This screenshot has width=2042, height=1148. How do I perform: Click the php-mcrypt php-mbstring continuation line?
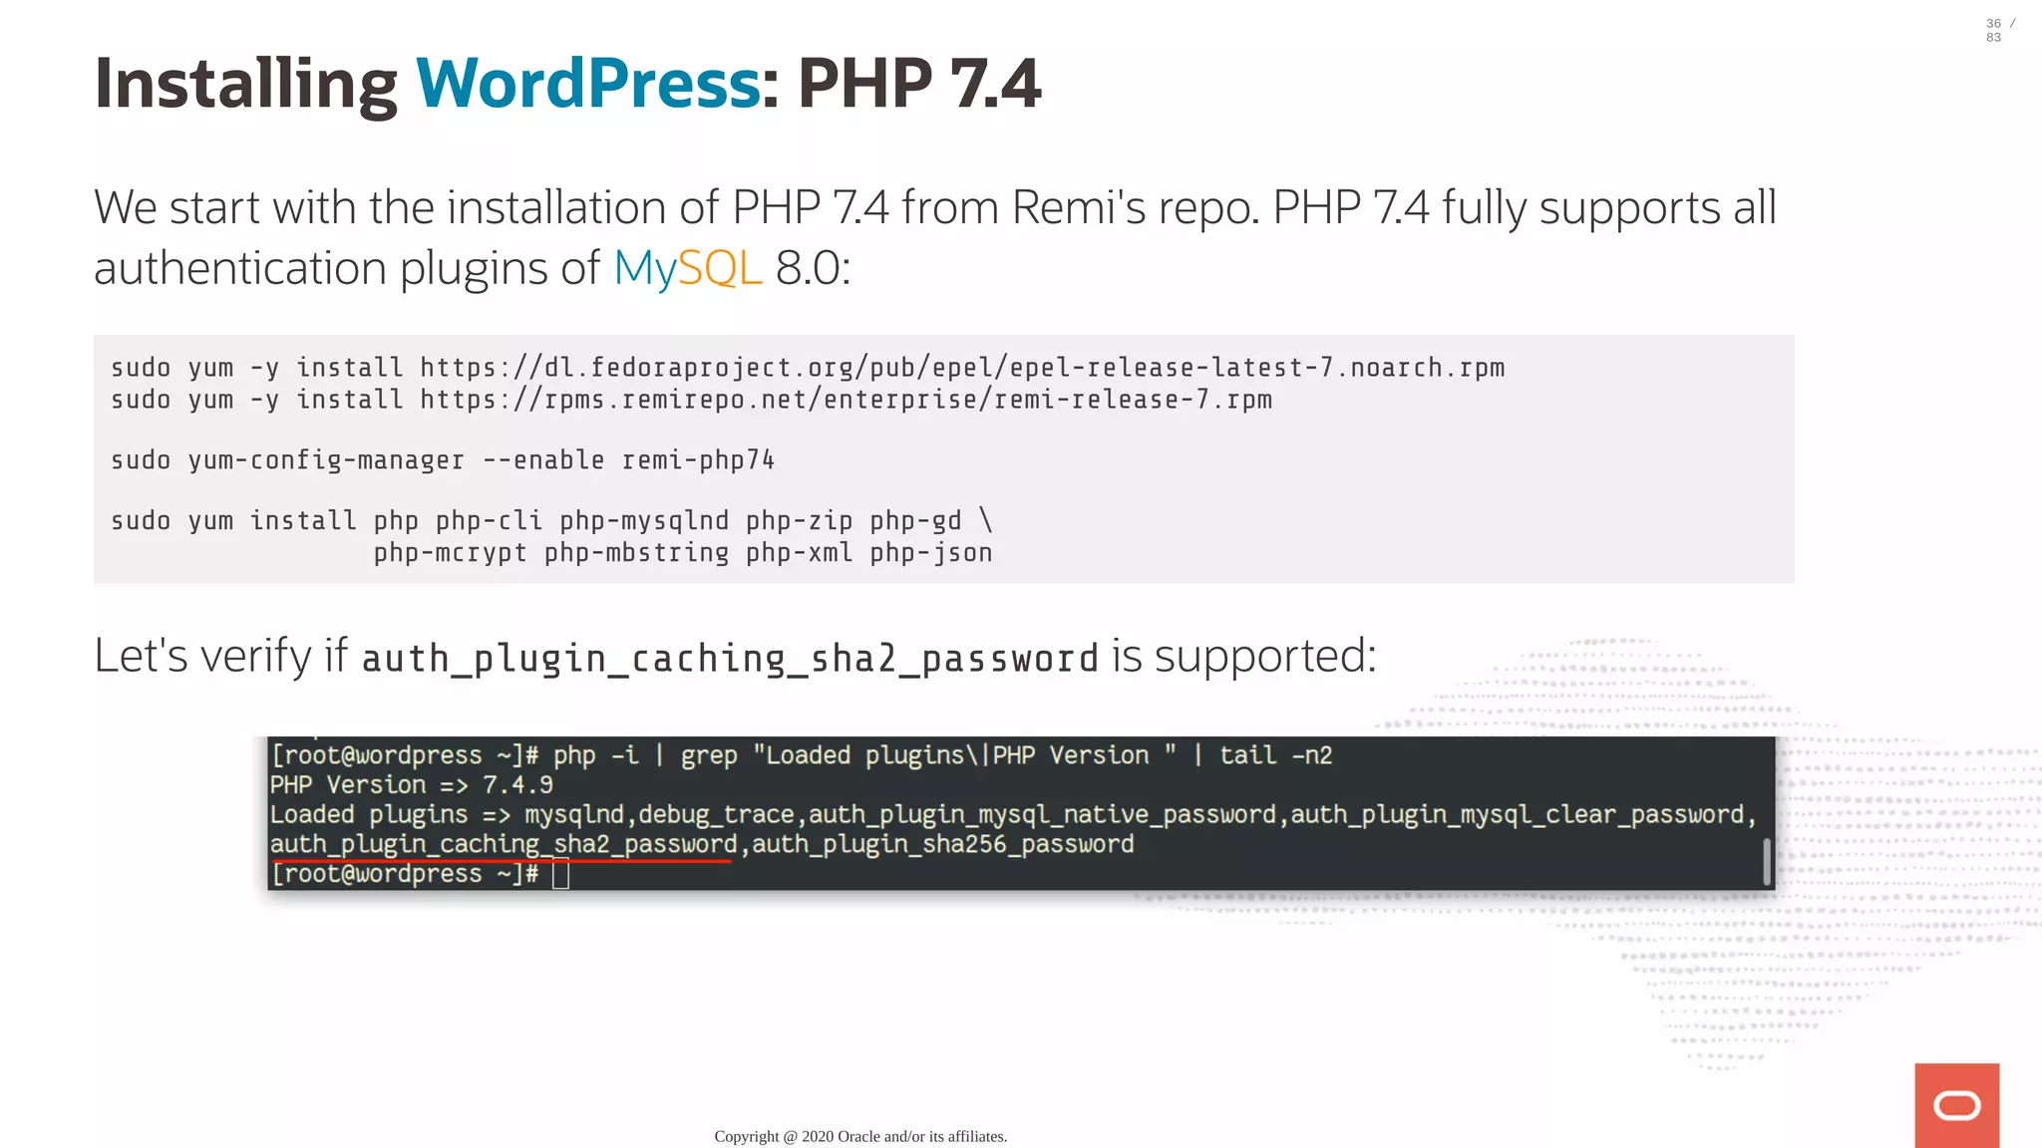click(683, 553)
